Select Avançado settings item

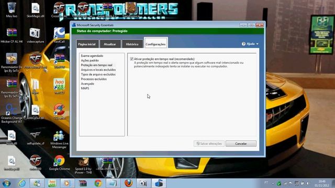coord(87,84)
